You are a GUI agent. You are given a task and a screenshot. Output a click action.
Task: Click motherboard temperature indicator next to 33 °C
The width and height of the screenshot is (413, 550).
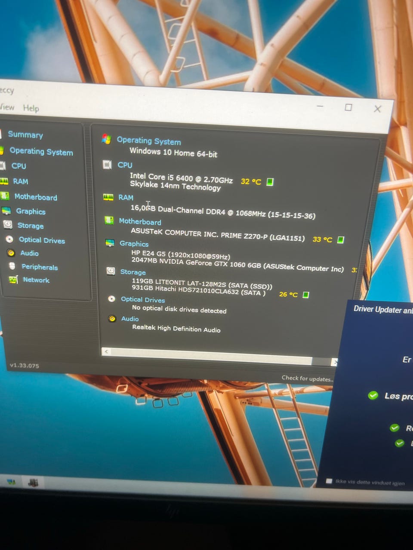(340, 240)
